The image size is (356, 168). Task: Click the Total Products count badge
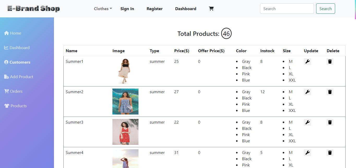tap(226, 33)
